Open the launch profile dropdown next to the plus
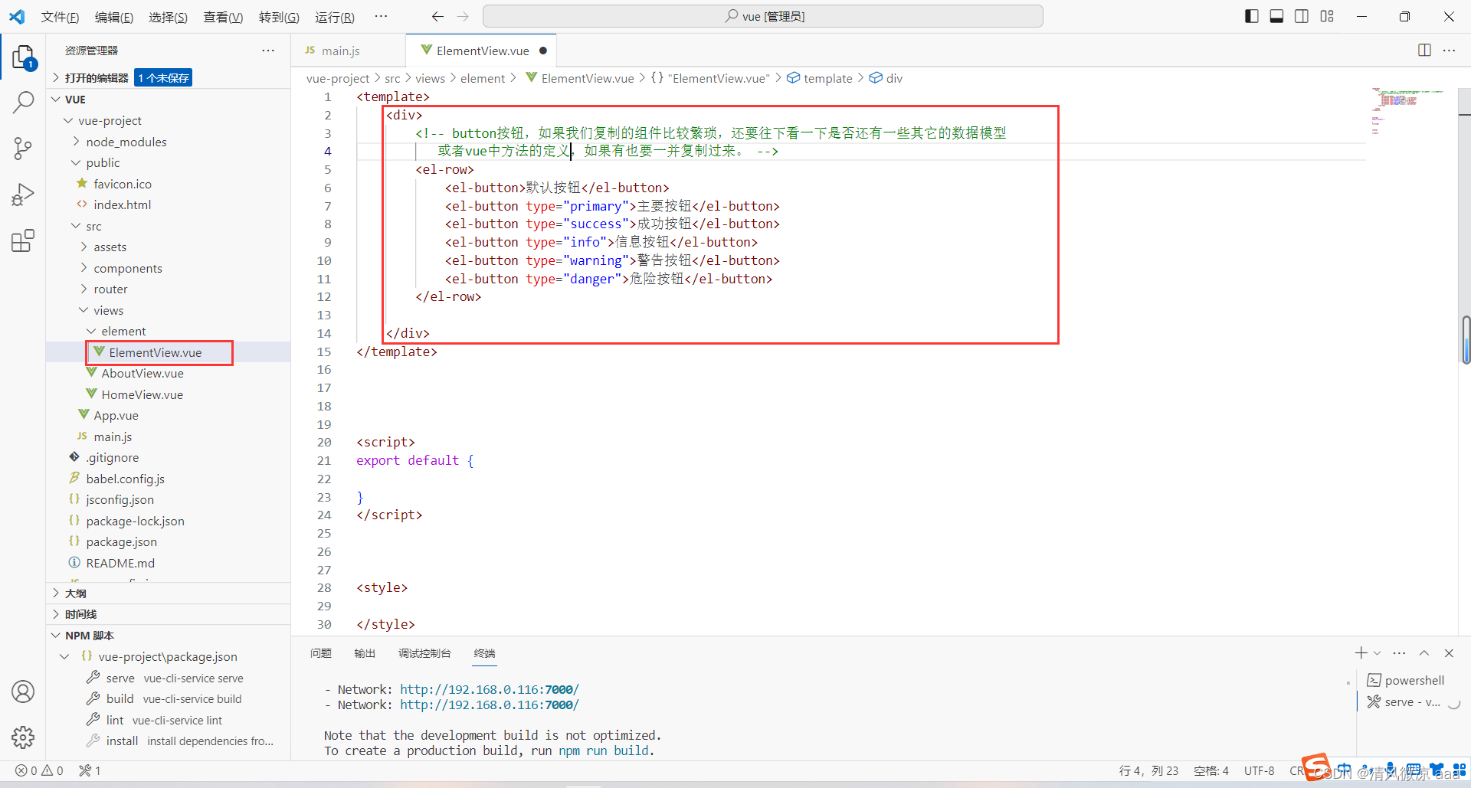1471x788 pixels. [1377, 653]
